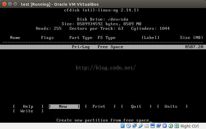This screenshot has height=129, width=206.
Task: Click the Size (MB) column header
Action: tap(191, 38)
